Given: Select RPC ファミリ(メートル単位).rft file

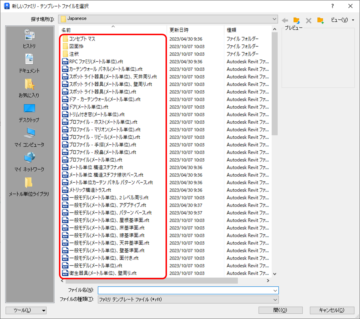Looking at the screenshot, I should (x=93, y=62).
